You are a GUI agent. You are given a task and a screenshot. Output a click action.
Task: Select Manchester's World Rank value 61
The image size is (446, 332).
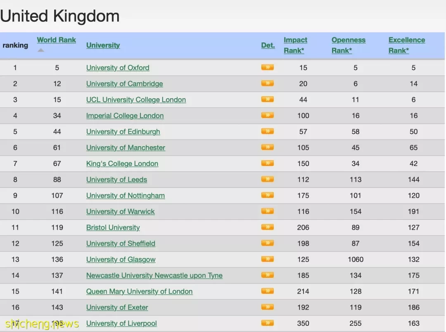pyautogui.click(x=57, y=147)
